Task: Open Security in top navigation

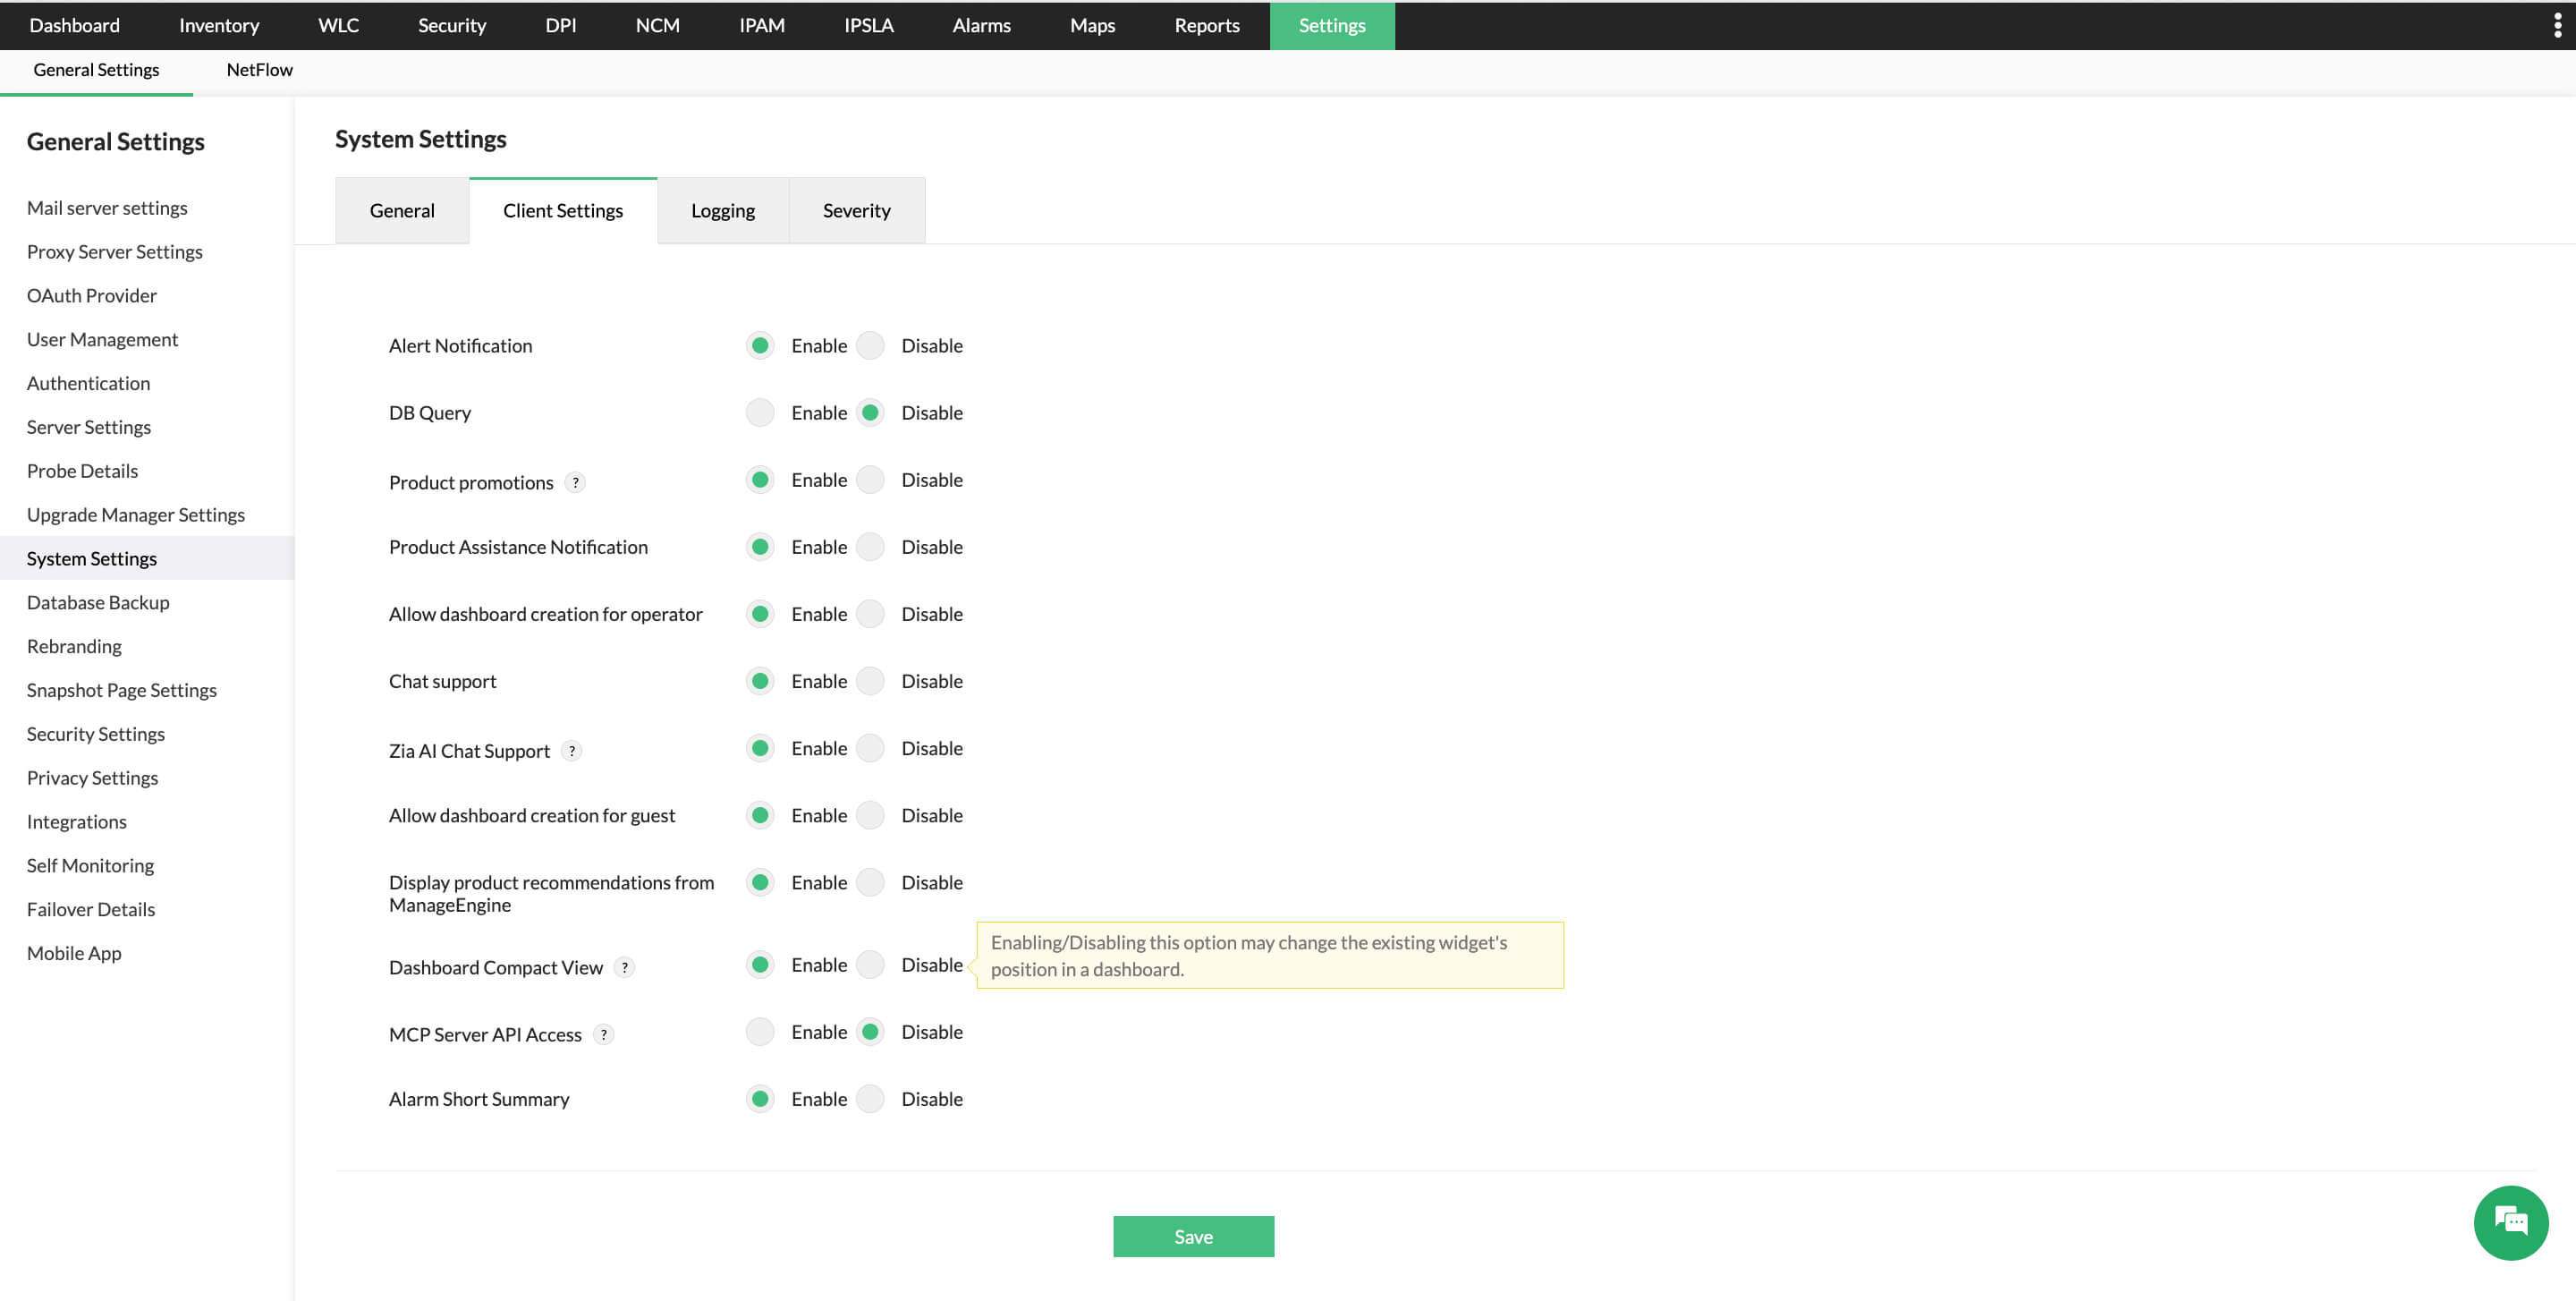Action: 452,25
